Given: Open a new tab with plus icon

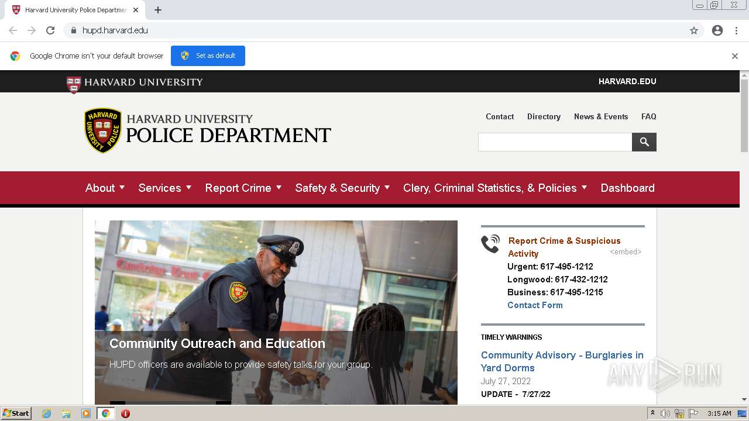Looking at the screenshot, I should coord(158,10).
